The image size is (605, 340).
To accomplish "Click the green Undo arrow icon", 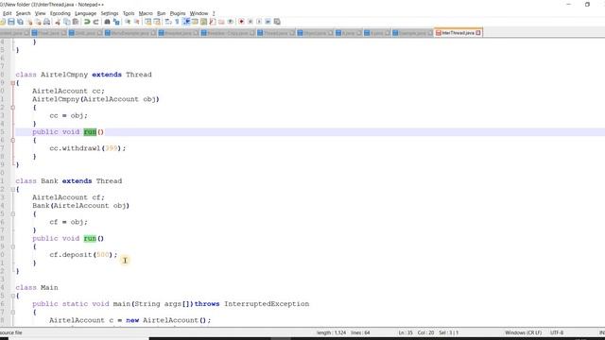I will (x=87, y=22).
